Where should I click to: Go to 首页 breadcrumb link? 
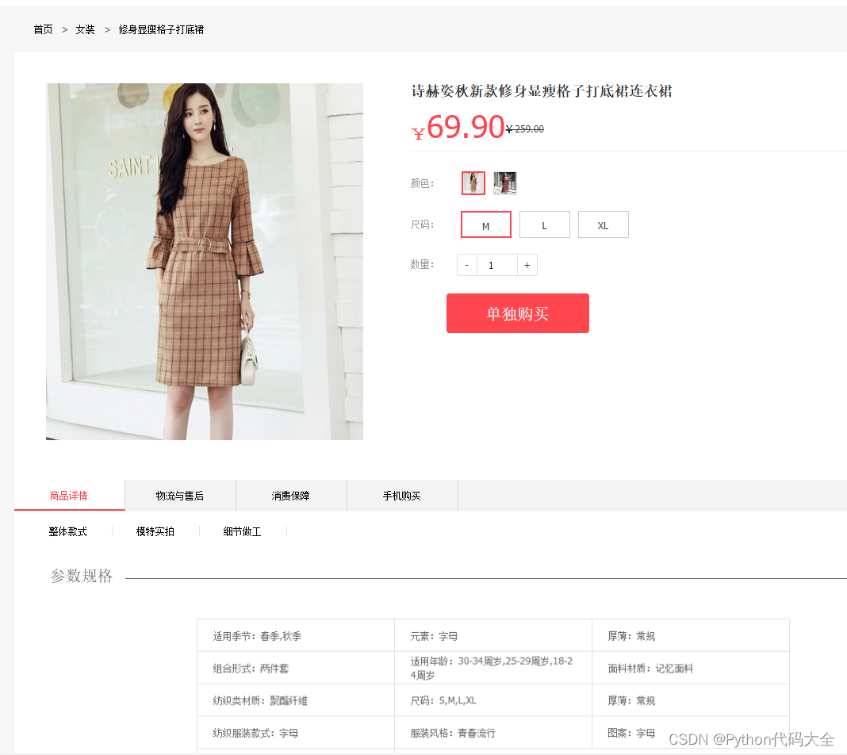pyautogui.click(x=43, y=29)
